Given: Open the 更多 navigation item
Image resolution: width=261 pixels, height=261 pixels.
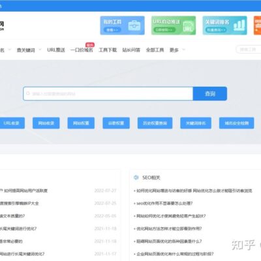Looking at the screenshot, I should (x=174, y=50).
